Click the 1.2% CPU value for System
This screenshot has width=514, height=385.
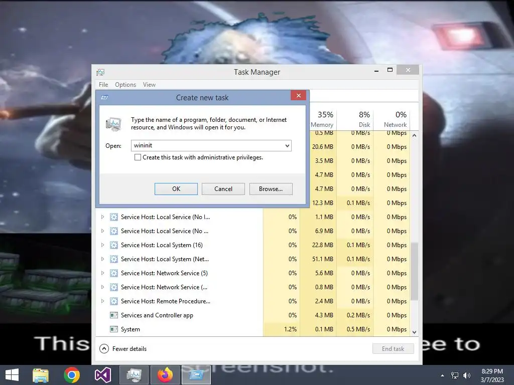pos(290,329)
